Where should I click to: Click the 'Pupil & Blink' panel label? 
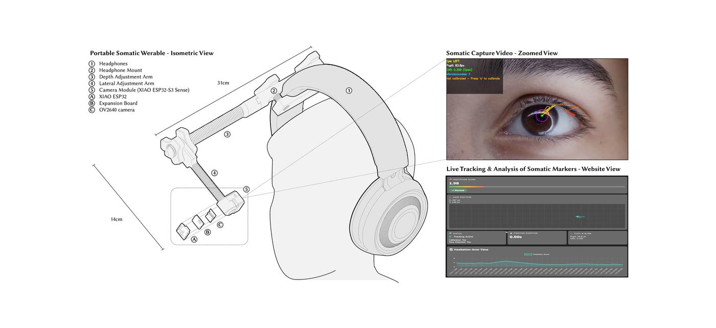[x=583, y=233]
